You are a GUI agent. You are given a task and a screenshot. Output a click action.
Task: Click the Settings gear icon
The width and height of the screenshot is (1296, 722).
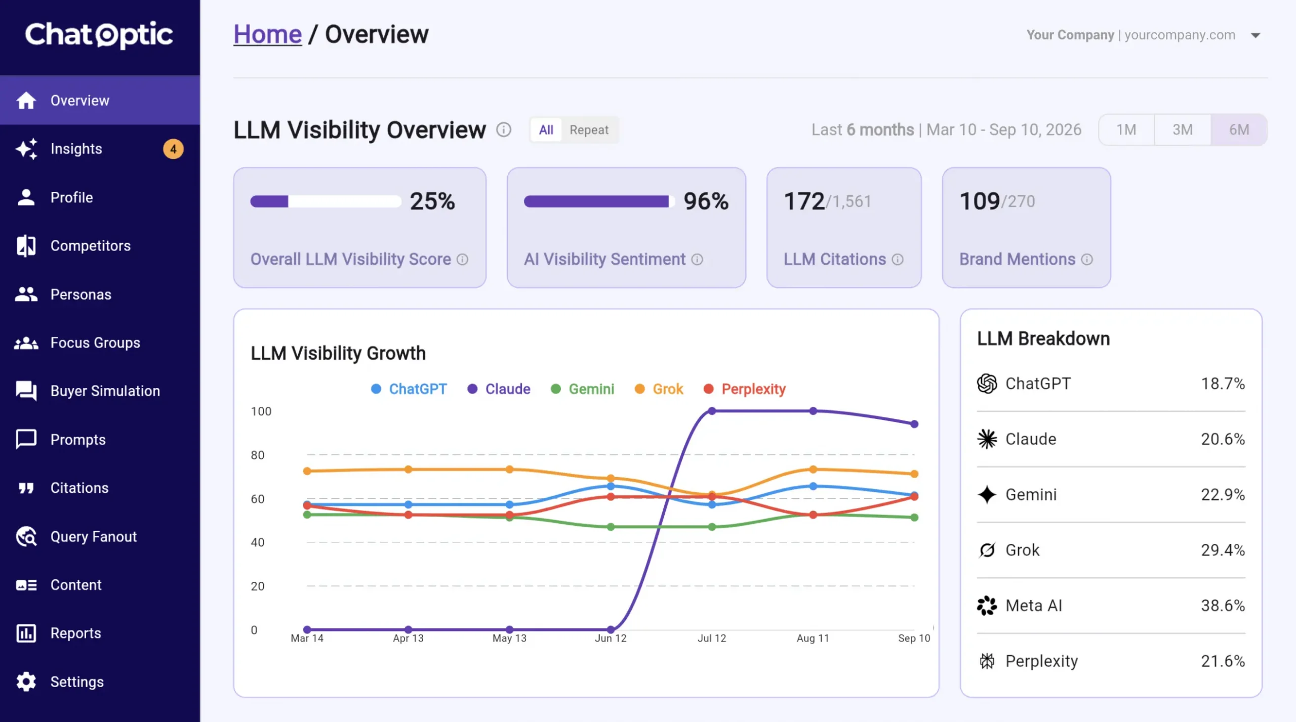[26, 682]
